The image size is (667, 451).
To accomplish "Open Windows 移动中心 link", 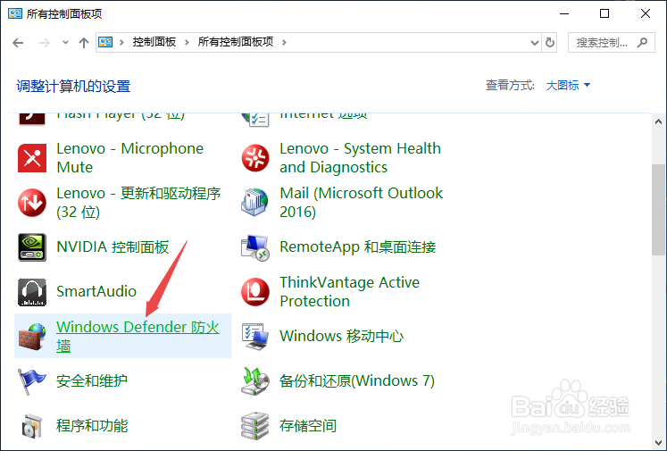I will coord(341,336).
